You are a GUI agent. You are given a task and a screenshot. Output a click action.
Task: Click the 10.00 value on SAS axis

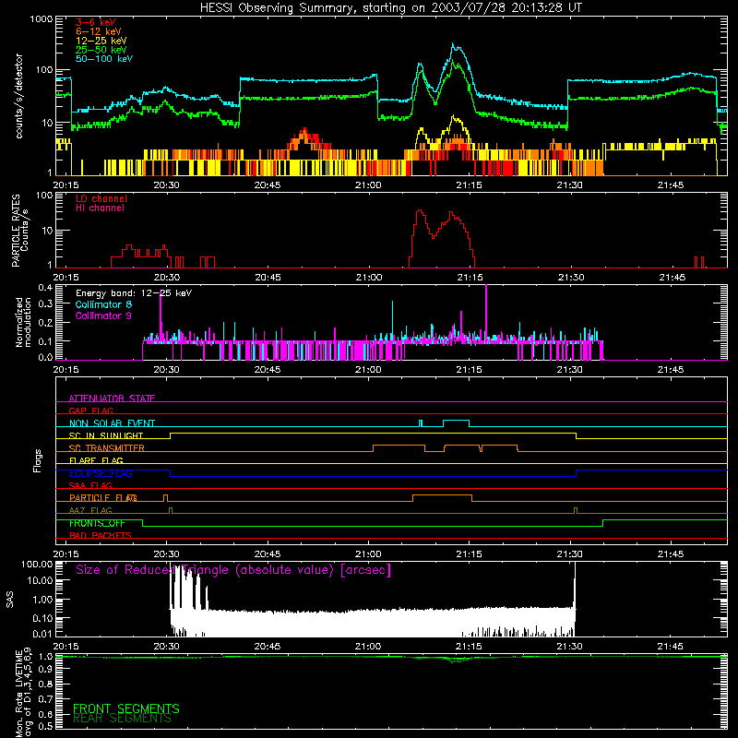tap(40, 581)
